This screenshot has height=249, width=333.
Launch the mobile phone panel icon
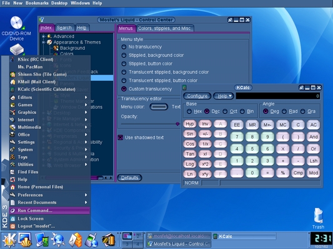click(x=92, y=240)
